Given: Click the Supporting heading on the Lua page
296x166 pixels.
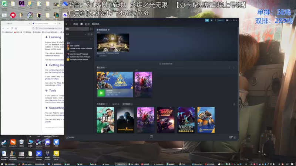Looking at the screenshot, I should (57, 108).
